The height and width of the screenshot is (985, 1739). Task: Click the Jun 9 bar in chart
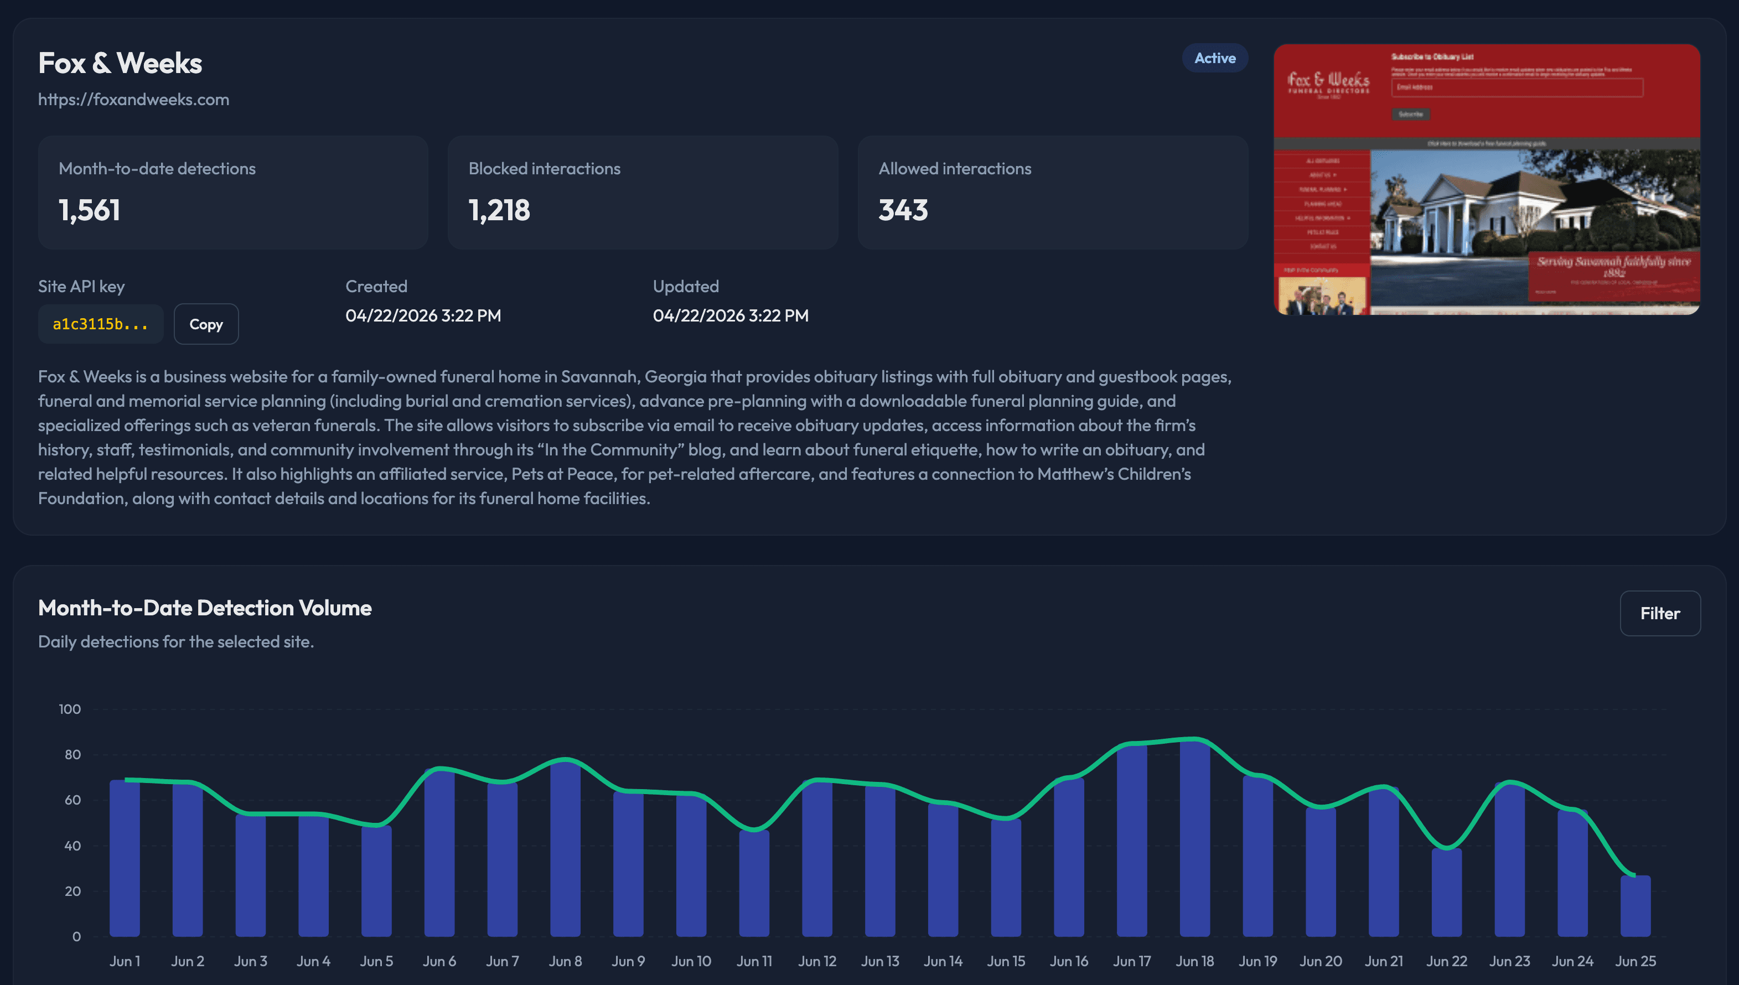pyautogui.click(x=628, y=863)
